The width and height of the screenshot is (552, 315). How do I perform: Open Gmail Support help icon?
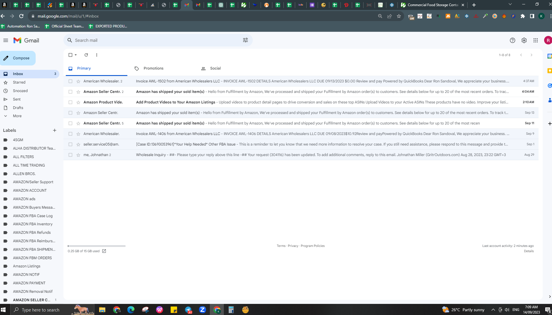click(x=513, y=40)
